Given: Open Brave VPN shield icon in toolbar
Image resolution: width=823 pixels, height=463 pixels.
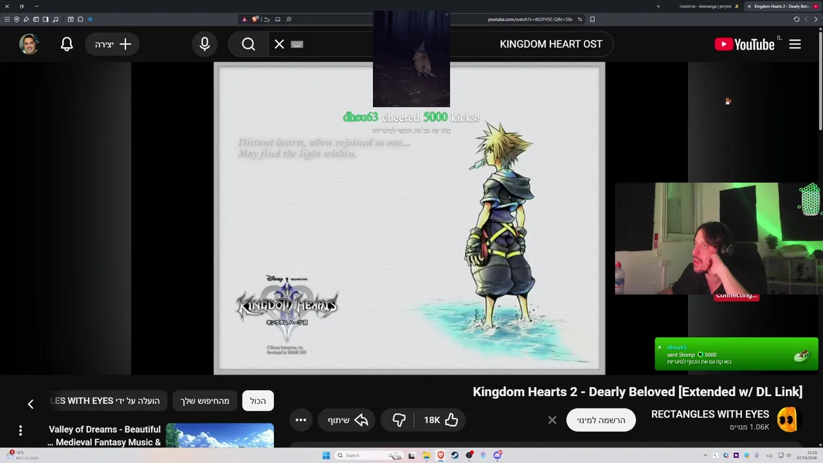Looking at the screenshot, I should coord(17,19).
